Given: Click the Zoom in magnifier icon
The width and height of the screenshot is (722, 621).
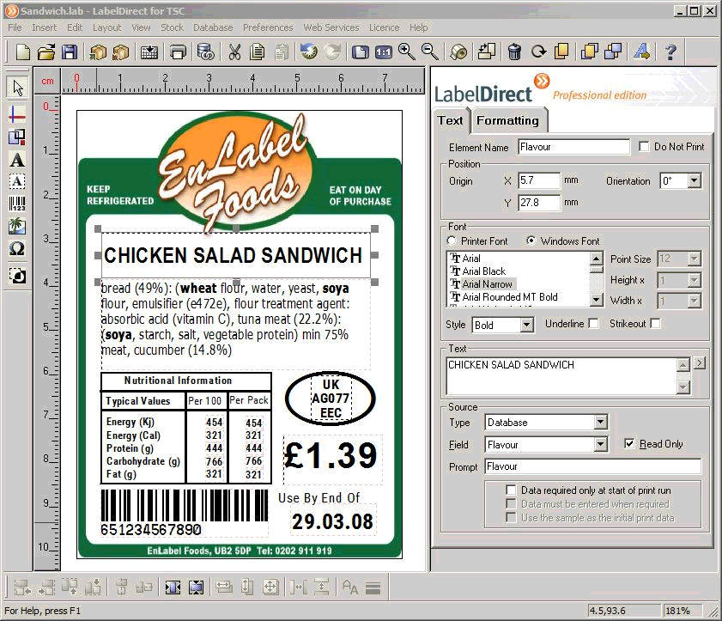Looking at the screenshot, I should [x=407, y=52].
